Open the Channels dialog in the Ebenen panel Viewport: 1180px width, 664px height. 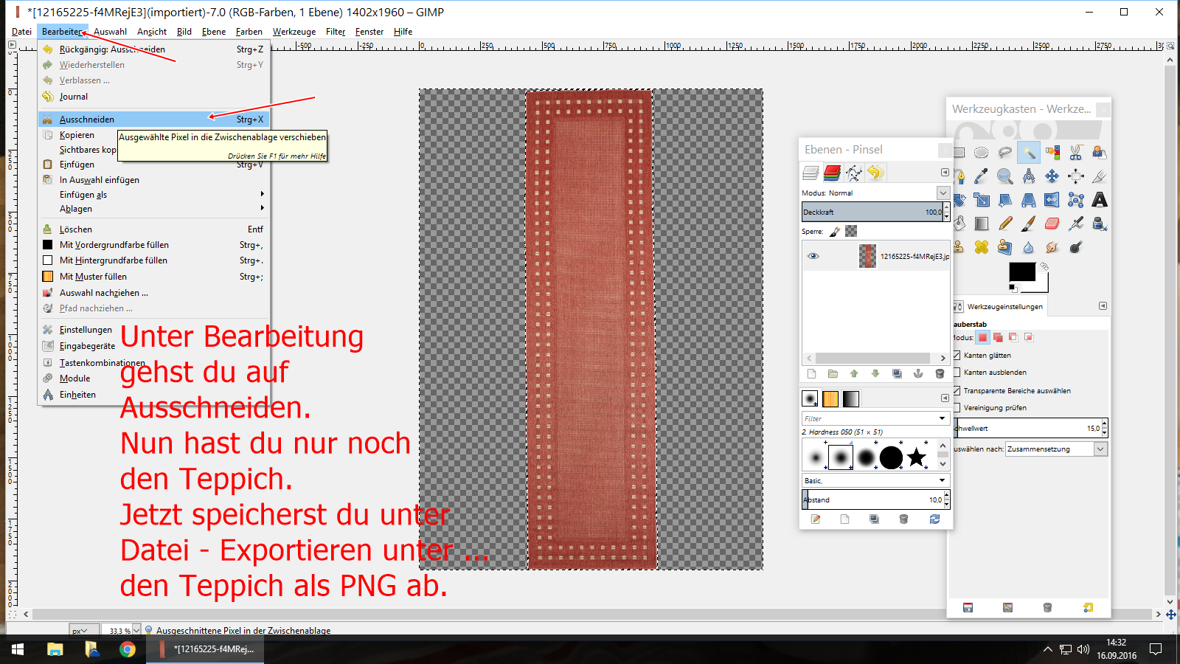tap(832, 172)
